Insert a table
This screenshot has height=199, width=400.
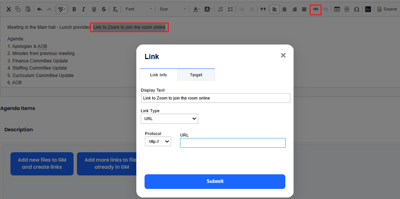337,9
